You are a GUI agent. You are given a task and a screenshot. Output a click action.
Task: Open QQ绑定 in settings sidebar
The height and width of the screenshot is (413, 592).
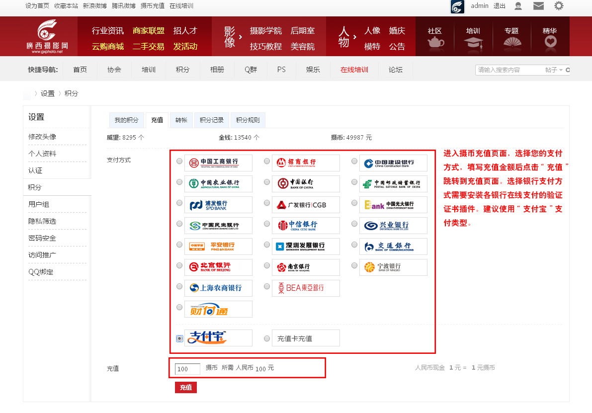pos(41,272)
